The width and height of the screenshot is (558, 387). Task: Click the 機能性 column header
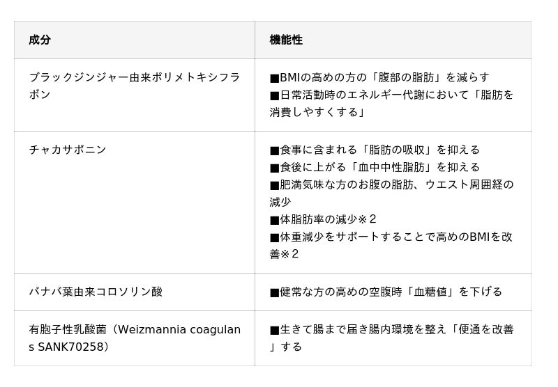click(x=286, y=40)
